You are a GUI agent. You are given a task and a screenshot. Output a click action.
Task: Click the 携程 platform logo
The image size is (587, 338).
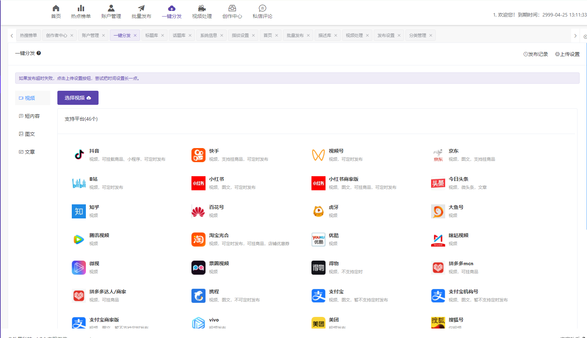(198, 296)
